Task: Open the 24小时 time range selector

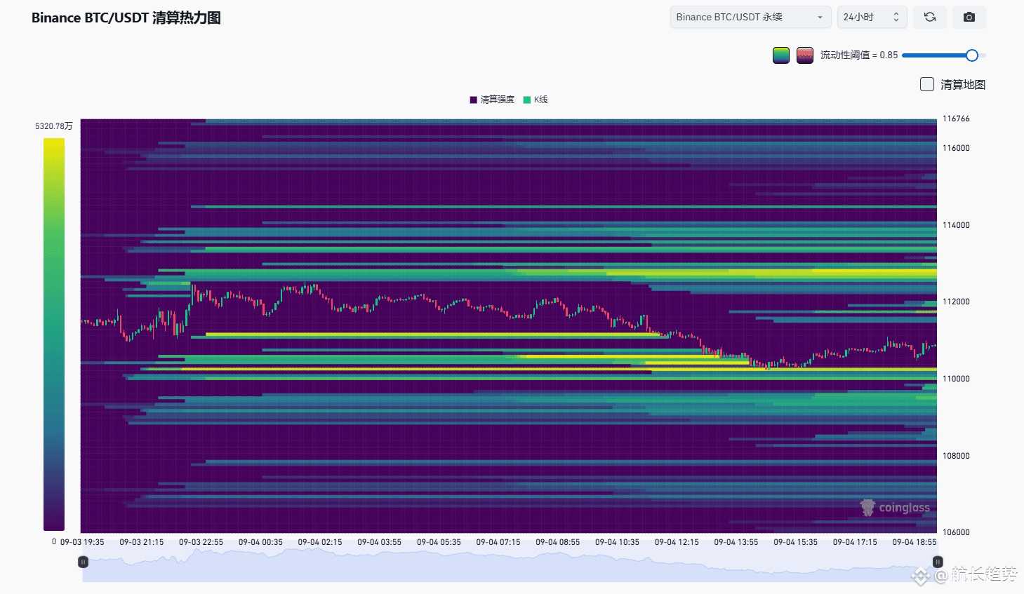Action: pos(872,17)
